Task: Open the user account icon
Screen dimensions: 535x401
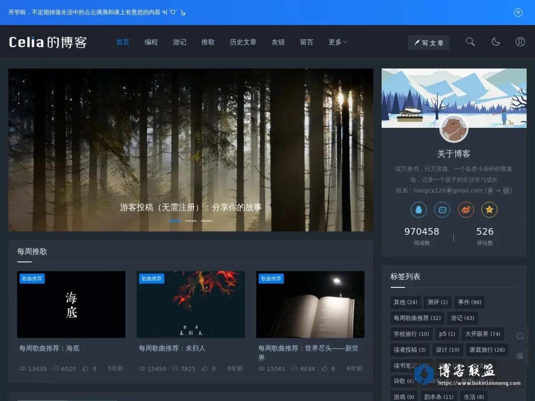Action: pyautogui.click(x=520, y=42)
